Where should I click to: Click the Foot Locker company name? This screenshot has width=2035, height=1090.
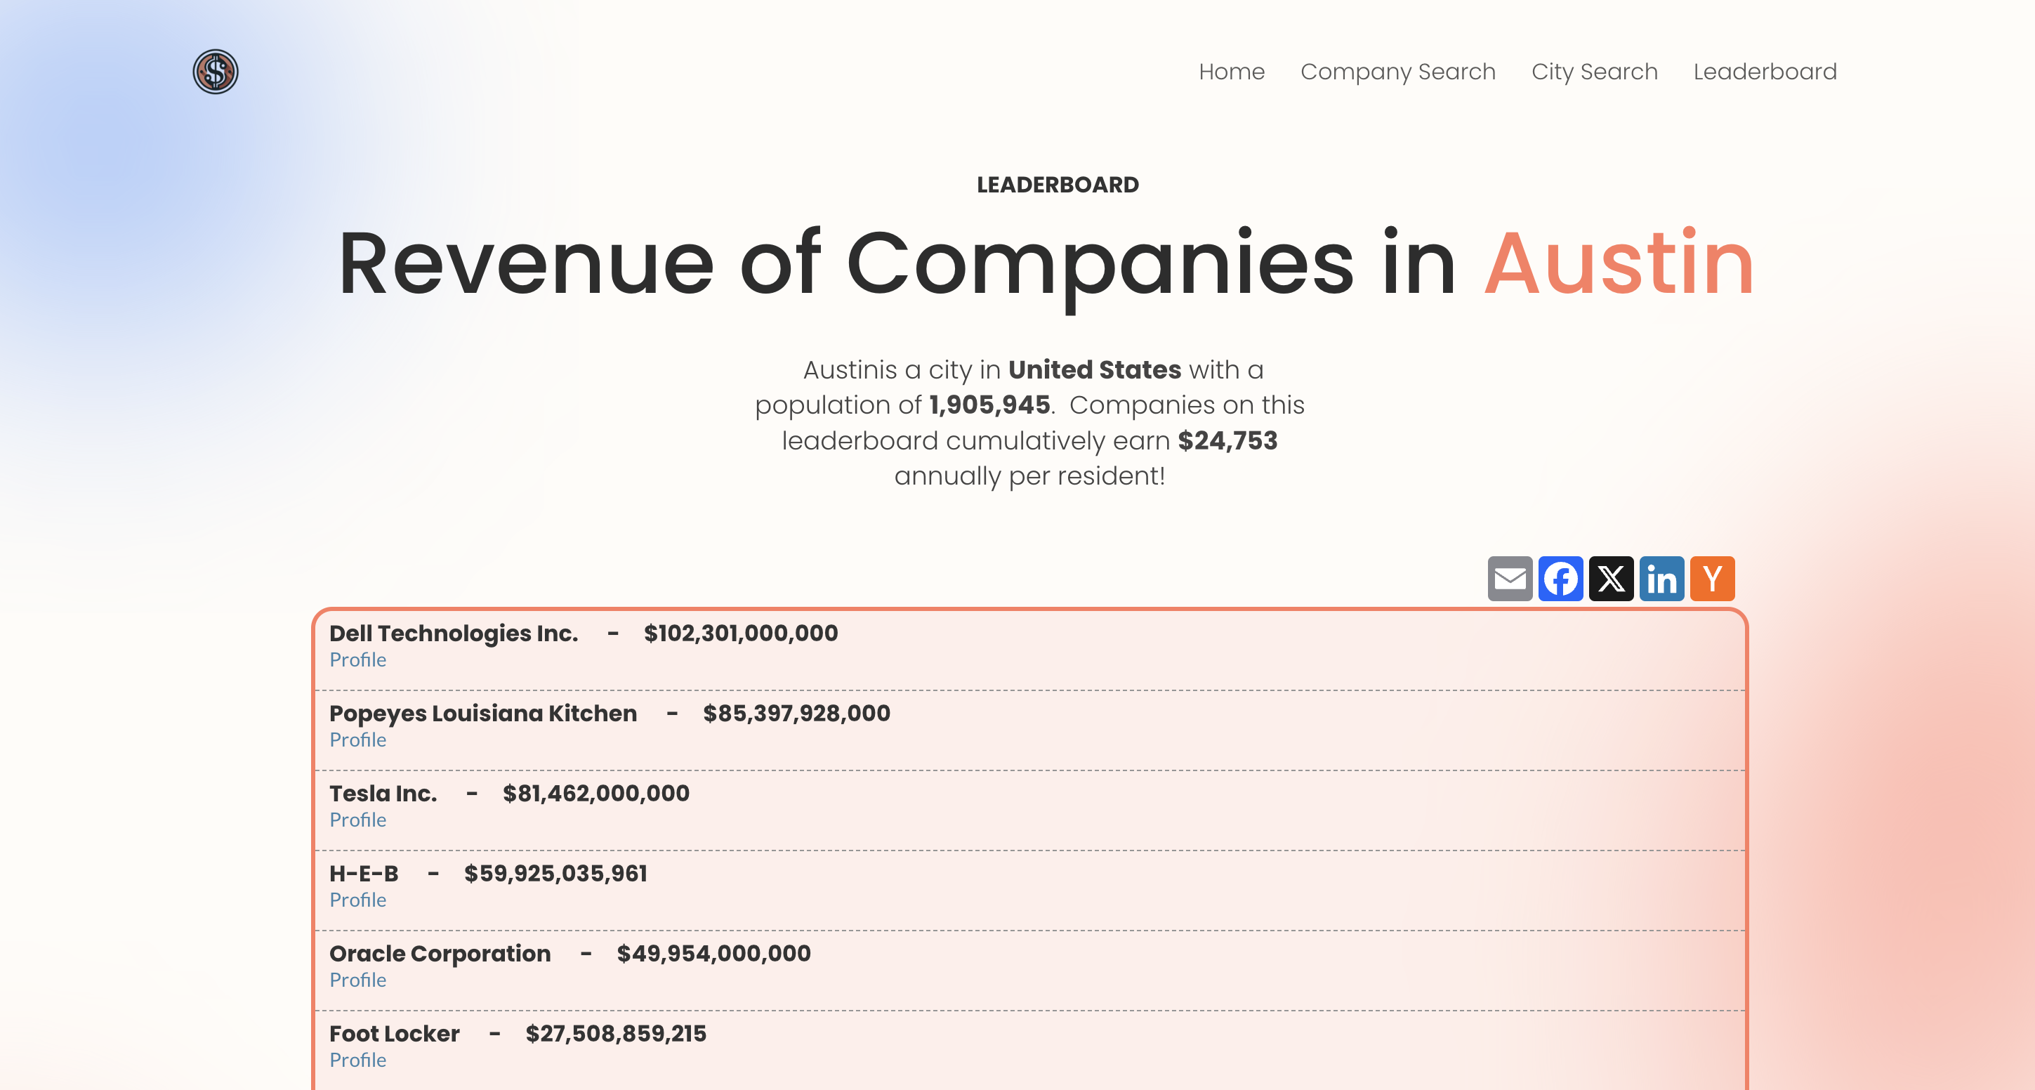click(394, 1033)
